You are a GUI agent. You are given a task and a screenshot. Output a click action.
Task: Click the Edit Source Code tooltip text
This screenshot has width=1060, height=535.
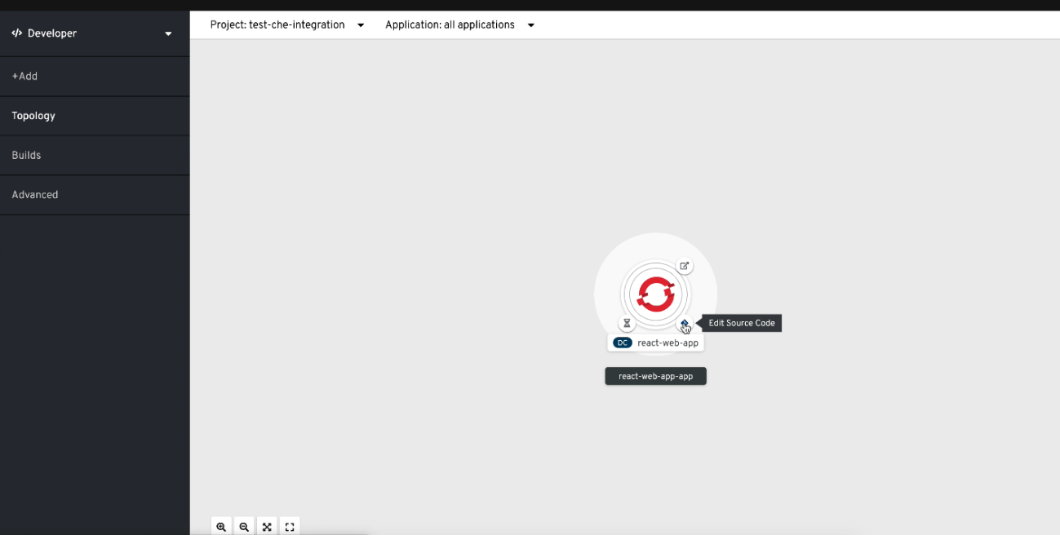coord(741,323)
